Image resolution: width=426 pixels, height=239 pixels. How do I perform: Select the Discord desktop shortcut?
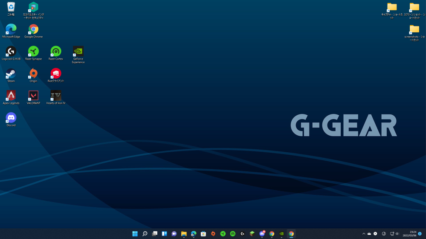click(11, 120)
